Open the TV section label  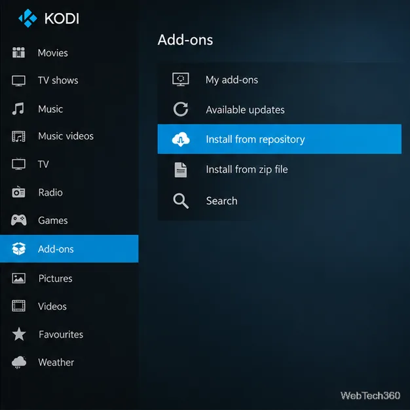pyautogui.click(x=43, y=164)
